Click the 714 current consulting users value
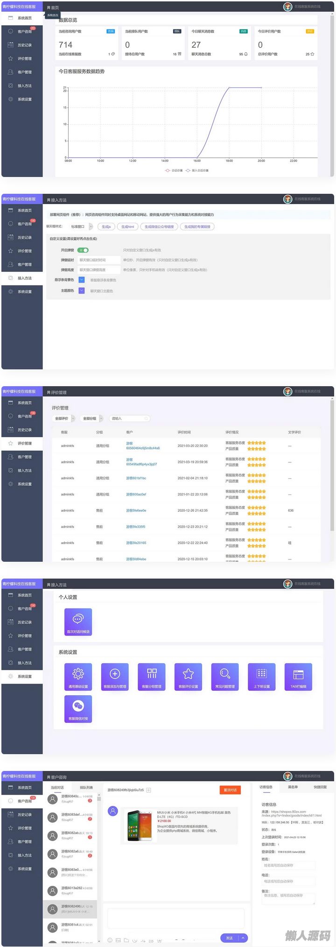Image resolution: width=336 pixels, height=947 pixels. 65,45
